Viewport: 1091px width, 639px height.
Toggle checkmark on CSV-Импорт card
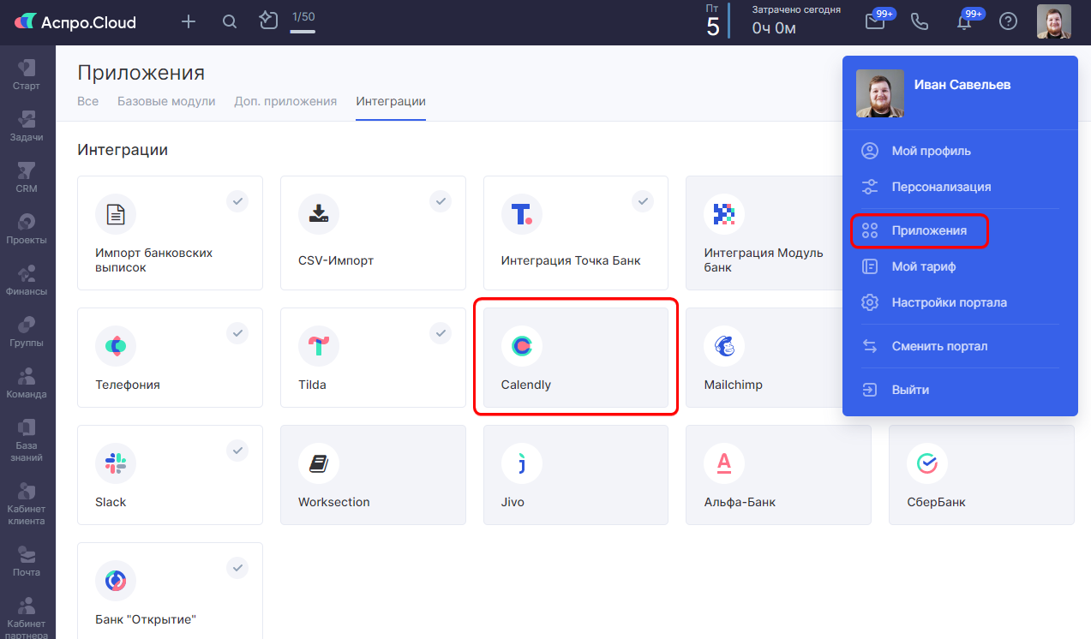(441, 201)
